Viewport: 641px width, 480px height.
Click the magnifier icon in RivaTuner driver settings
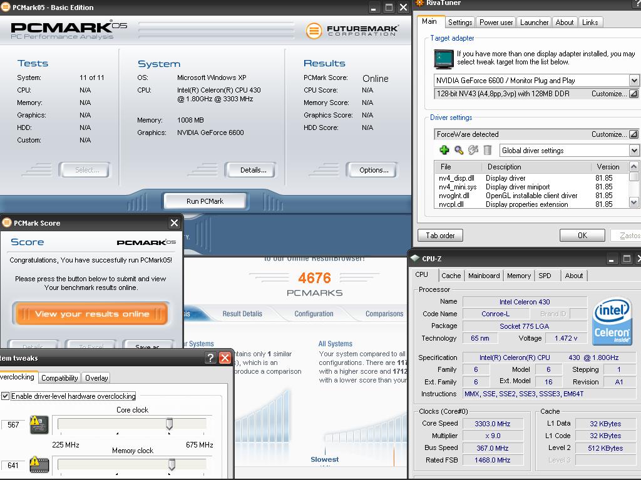(459, 150)
